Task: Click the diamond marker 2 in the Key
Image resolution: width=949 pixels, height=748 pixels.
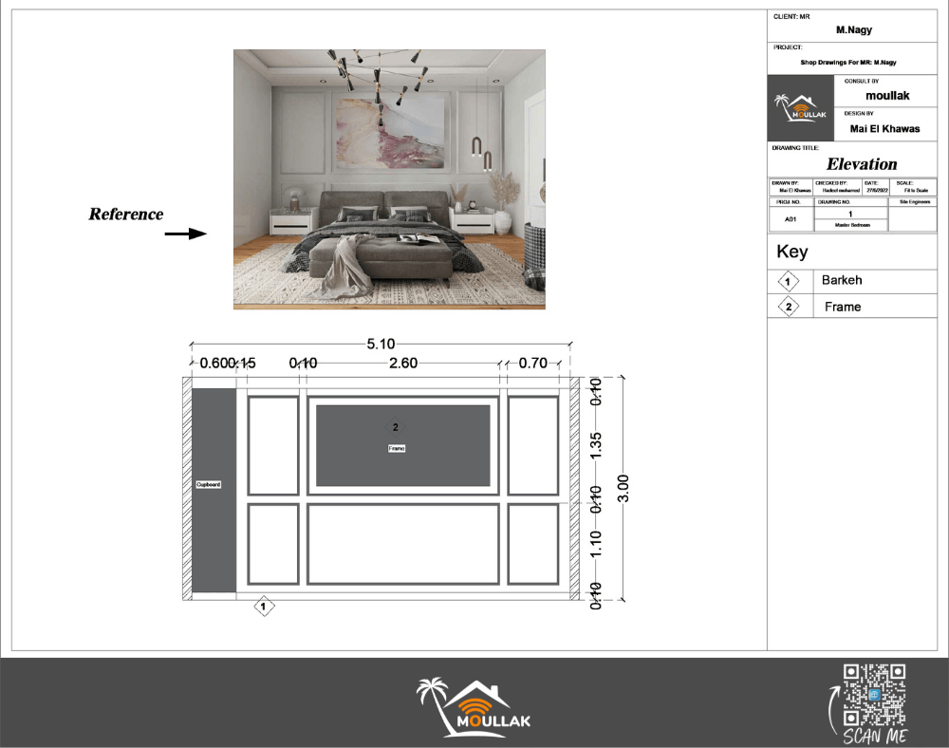Action: [x=787, y=307]
